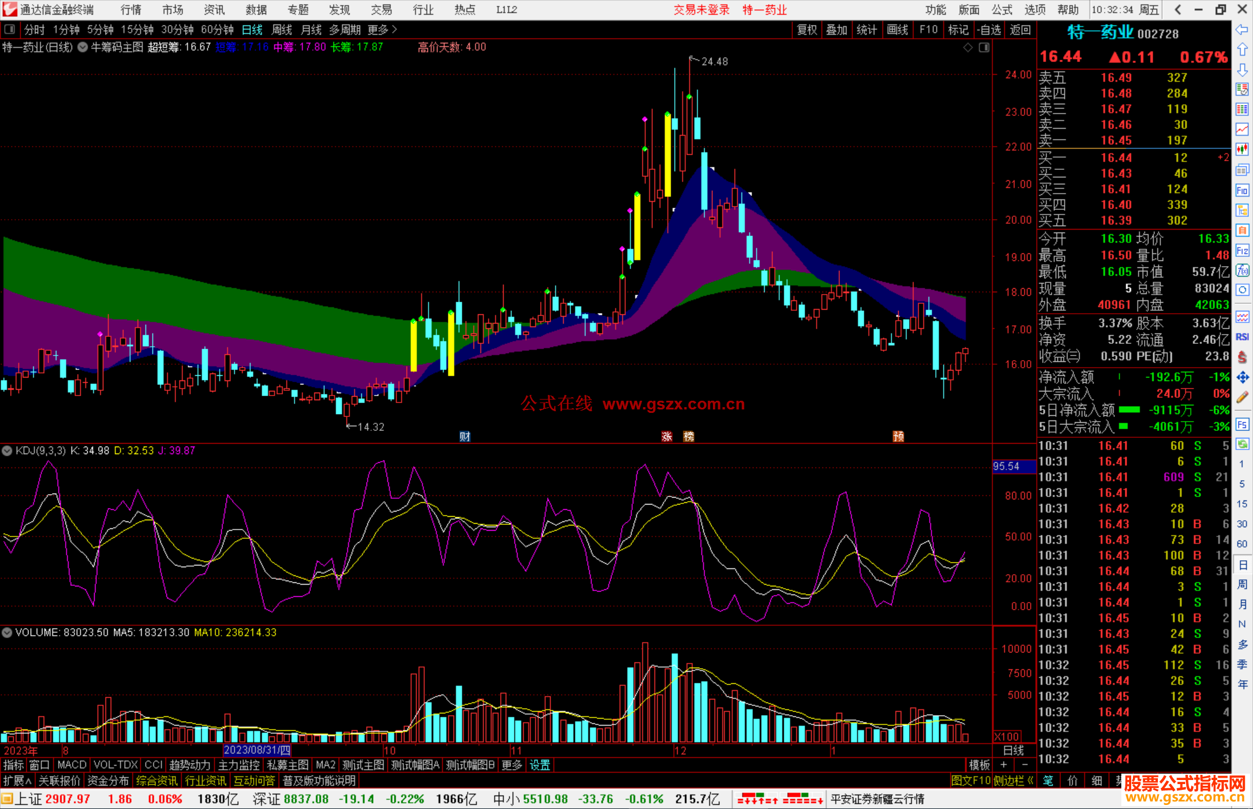Screen dimensions: 1253x809
Task: Click the plus zoom-in chart button
Action: point(1004,765)
